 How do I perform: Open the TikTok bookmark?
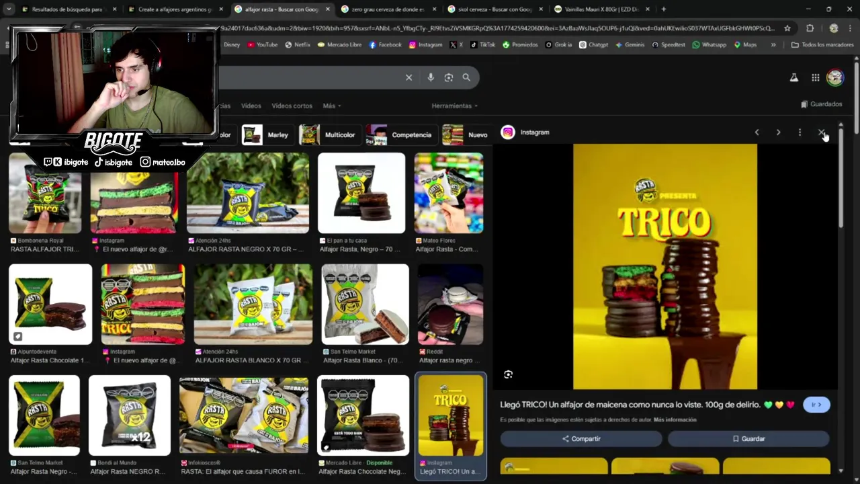(482, 44)
